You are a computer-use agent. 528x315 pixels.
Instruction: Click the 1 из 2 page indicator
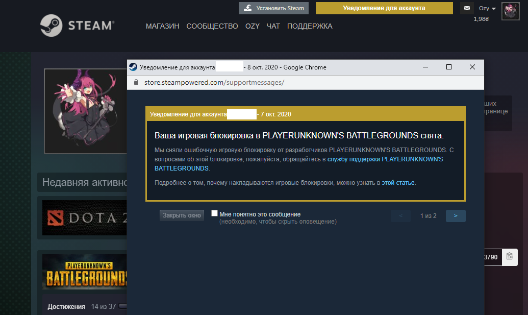click(429, 216)
